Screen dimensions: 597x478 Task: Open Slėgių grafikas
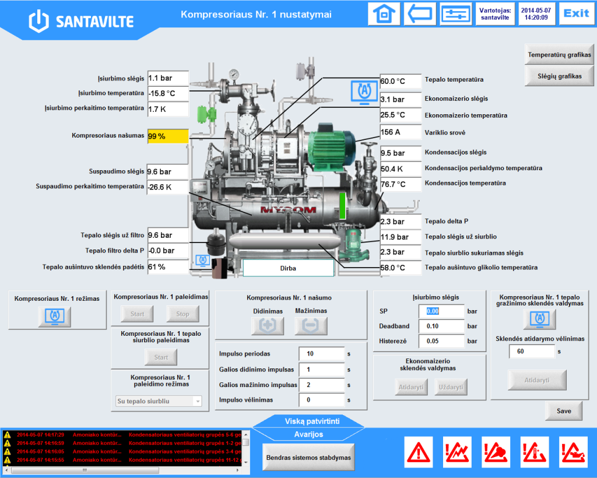pyautogui.click(x=559, y=76)
